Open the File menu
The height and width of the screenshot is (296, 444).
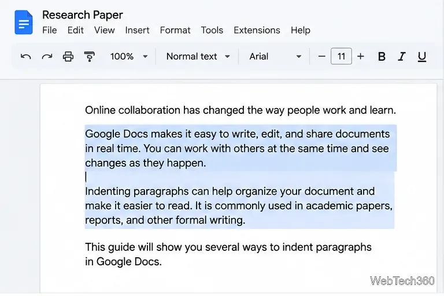tap(50, 30)
